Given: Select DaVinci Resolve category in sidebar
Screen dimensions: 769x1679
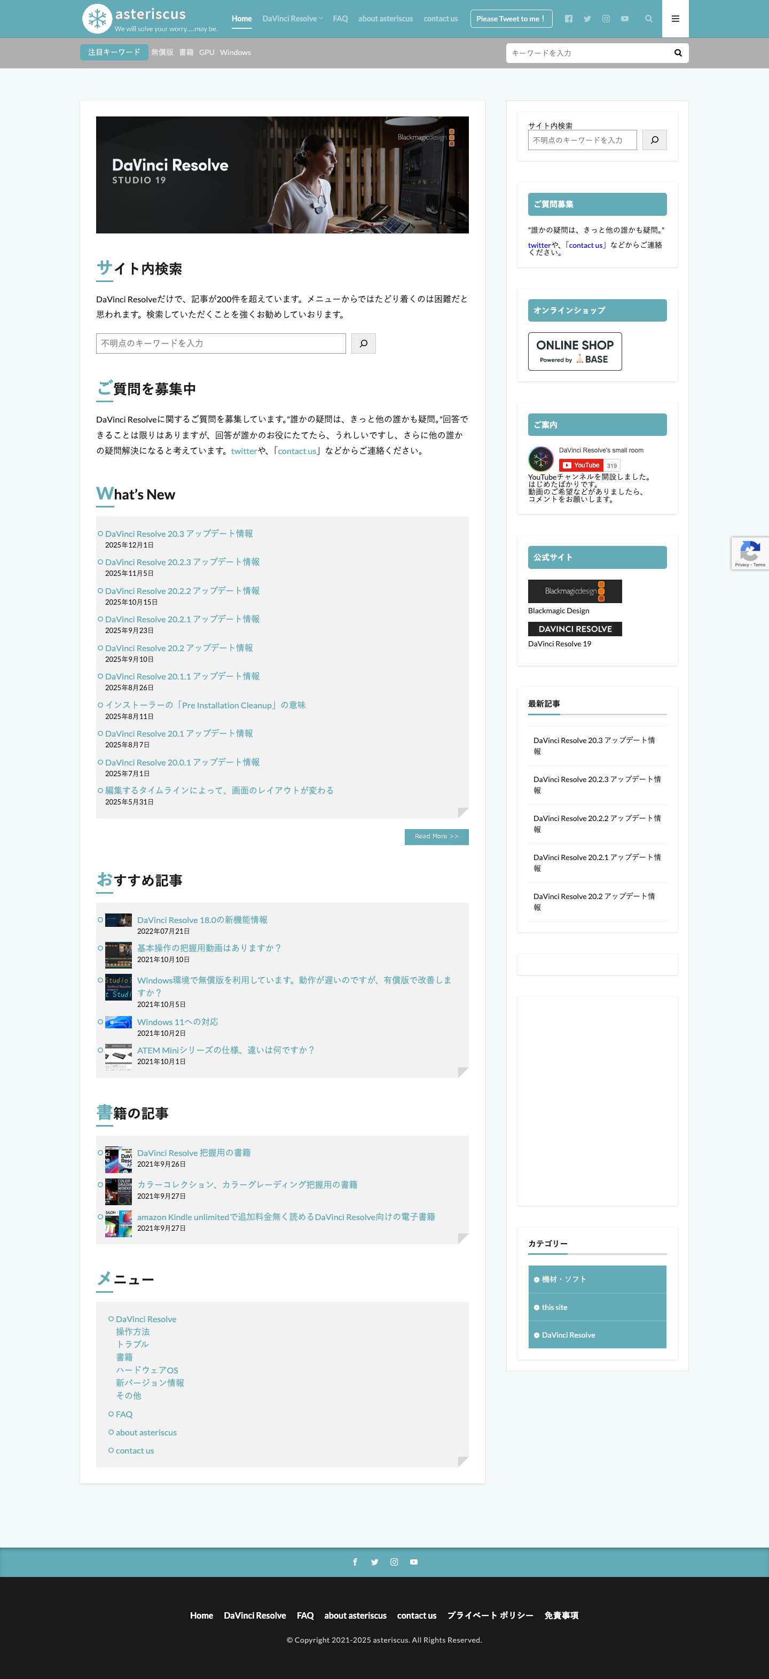Looking at the screenshot, I should tap(597, 1335).
